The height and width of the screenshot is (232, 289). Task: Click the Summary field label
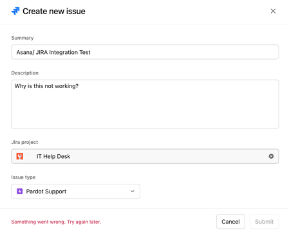tap(23, 38)
